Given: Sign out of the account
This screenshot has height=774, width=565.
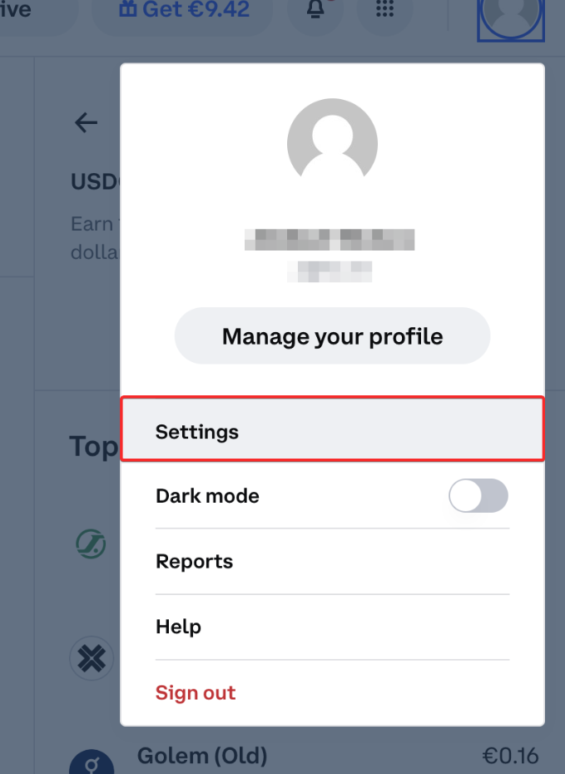Looking at the screenshot, I should click(196, 692).
